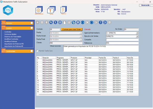Open the Reportes module icon
The image size is (153, 109).
tap(63, 10)
